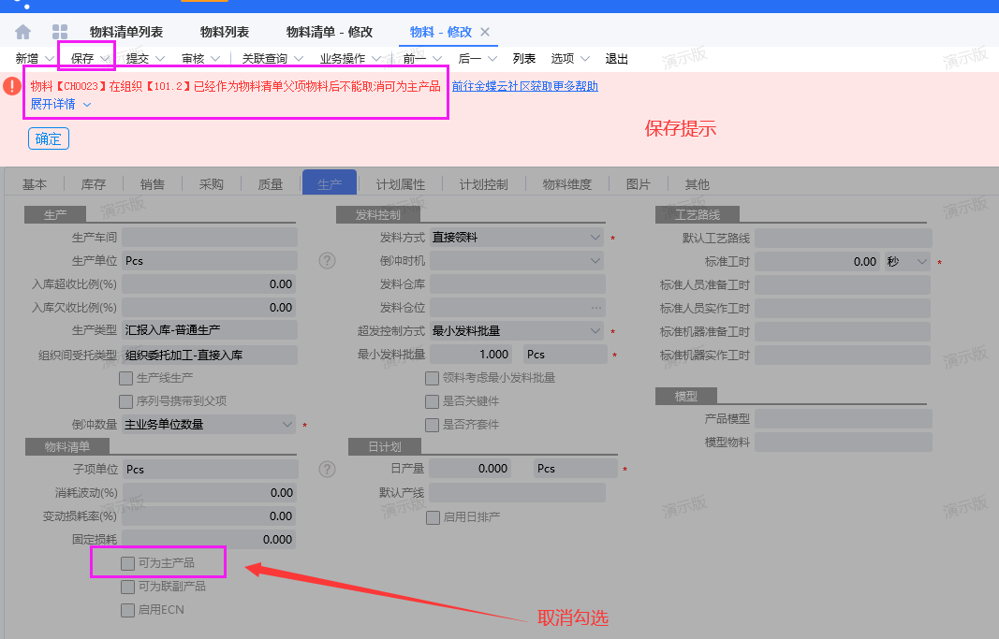Open 发料方式 dropdown showing 直接领料
The image size is (999, 639).
(518, 238)
